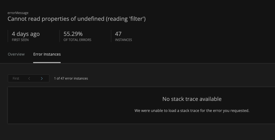Screen dimensions: 275x140
Task: Click the FIRST SEEN caption
Action: click(20, 40)
